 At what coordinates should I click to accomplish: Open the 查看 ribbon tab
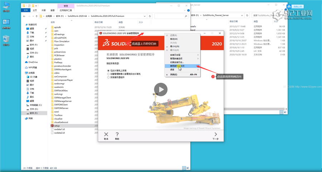click(53, 10)
